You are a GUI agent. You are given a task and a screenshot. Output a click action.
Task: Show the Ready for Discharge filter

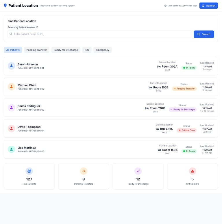66,50
